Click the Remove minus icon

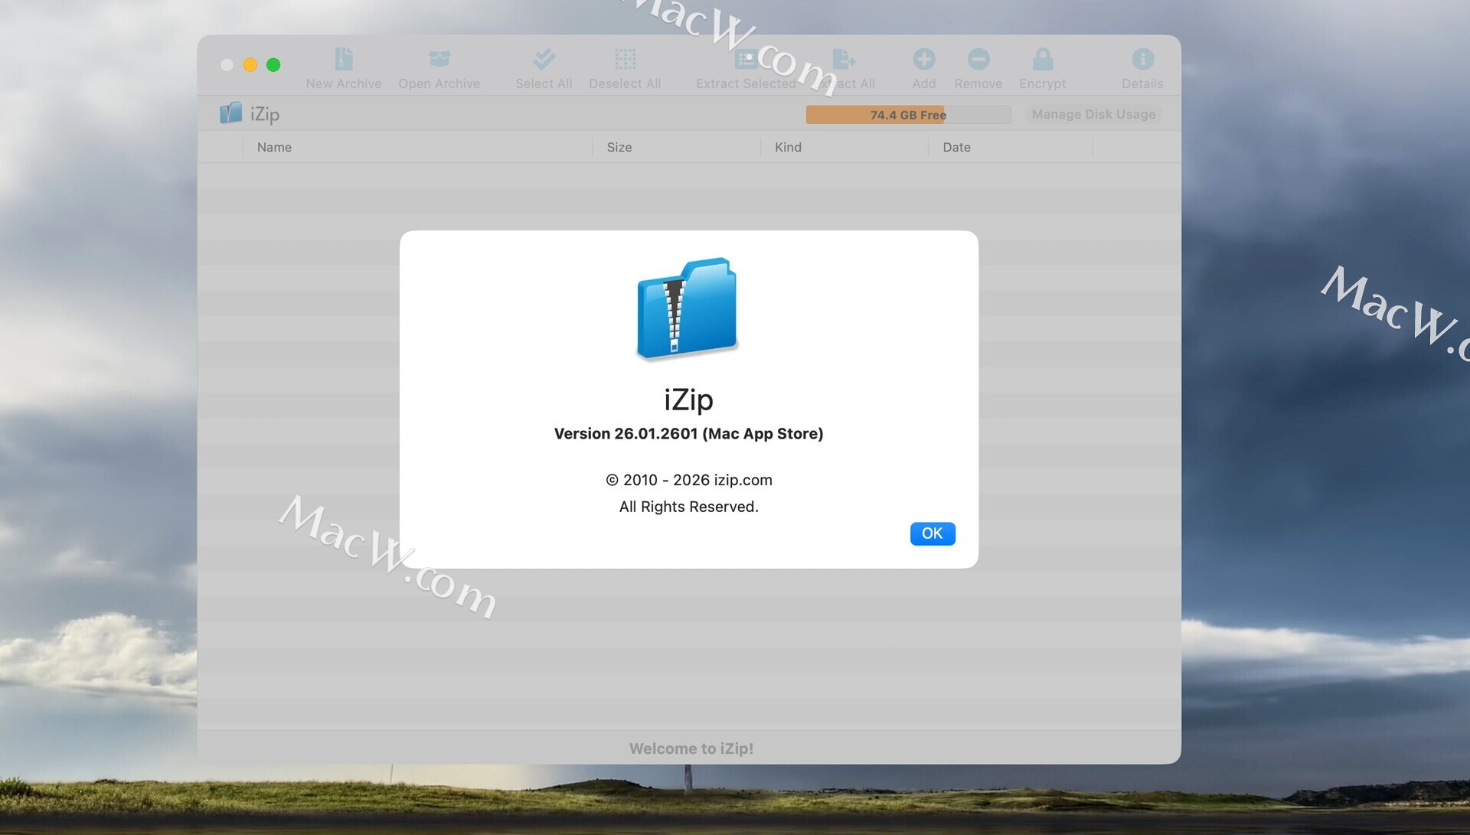pos(978,60)
